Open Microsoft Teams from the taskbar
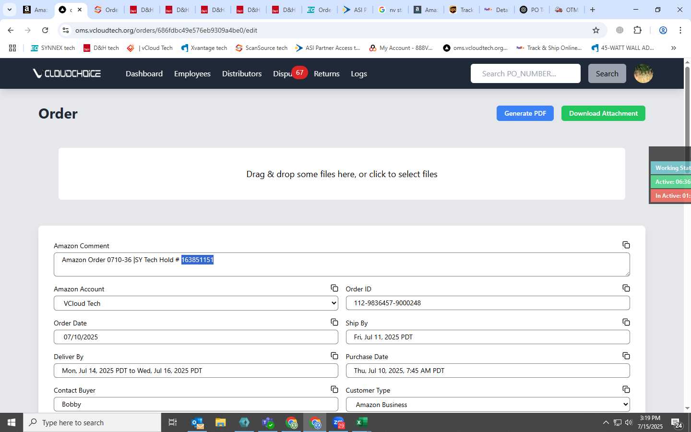This screenshot has height=432, width=691. [268, 422]
